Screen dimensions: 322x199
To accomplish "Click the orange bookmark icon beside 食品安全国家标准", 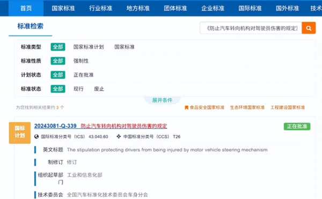I will click(x=186, y=107).
